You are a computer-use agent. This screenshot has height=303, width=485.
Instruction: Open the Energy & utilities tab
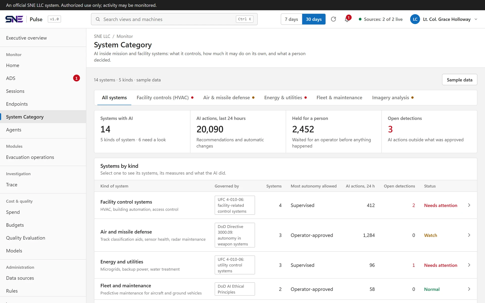(285, 98)
